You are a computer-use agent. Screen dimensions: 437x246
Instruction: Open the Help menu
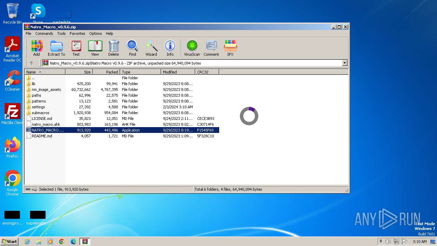click(110, 33)
